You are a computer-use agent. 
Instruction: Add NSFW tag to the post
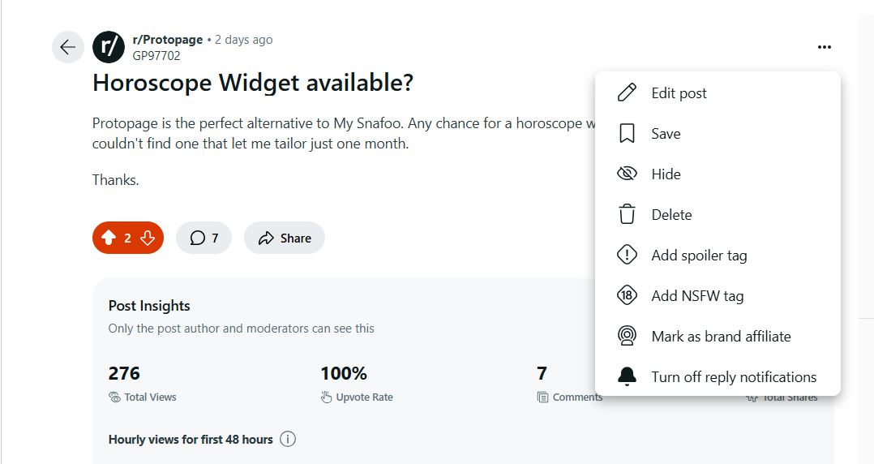click(x=718, y=295)
